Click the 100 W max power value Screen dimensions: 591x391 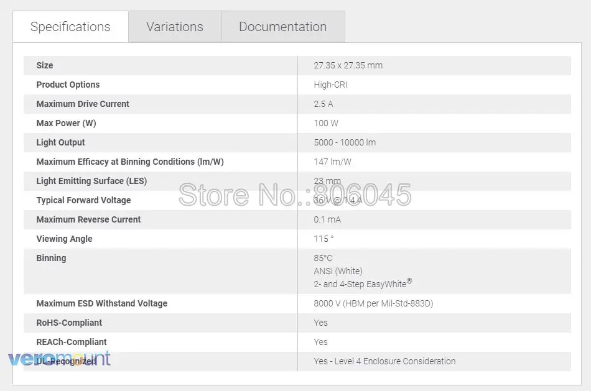coord(325,123)
